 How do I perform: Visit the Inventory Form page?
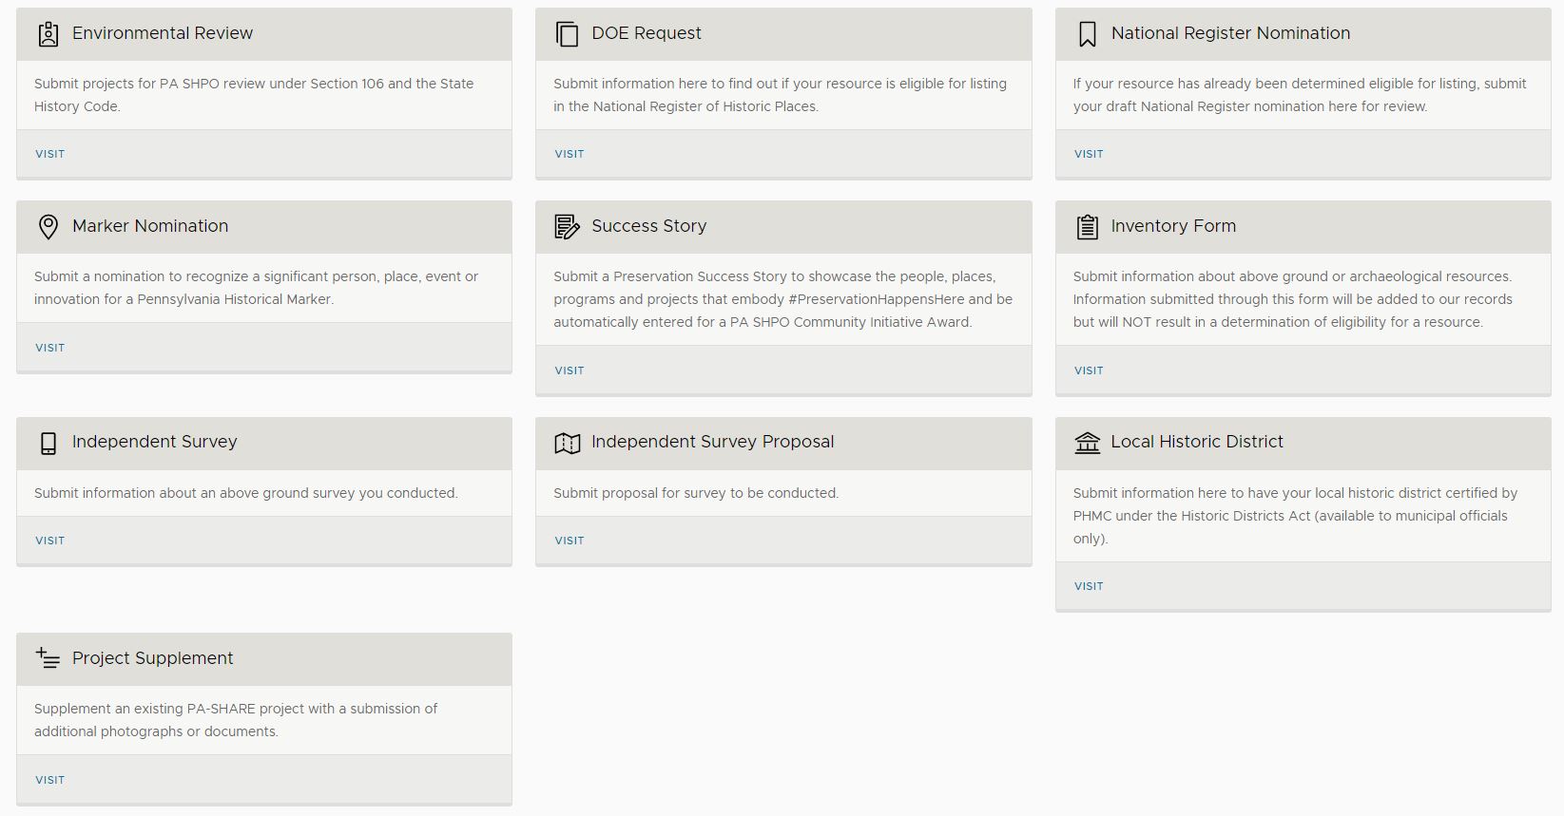click(1089, 370)
